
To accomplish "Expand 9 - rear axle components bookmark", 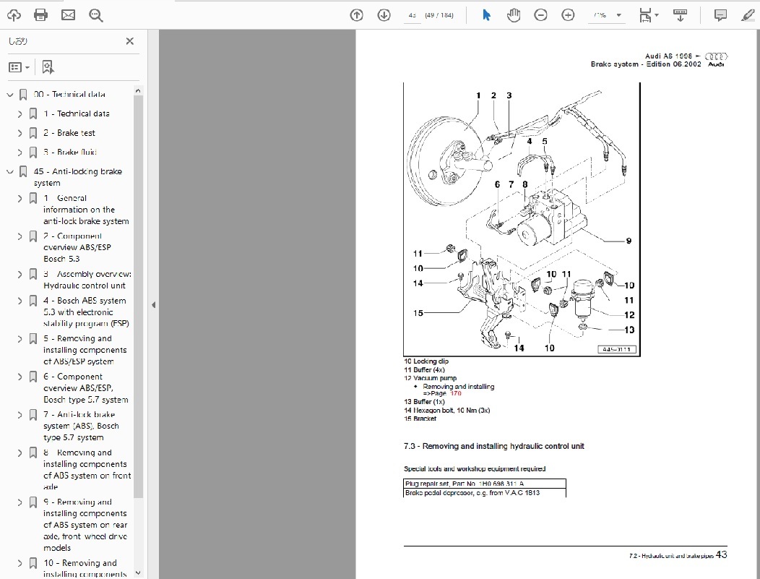I will [20, 502].
